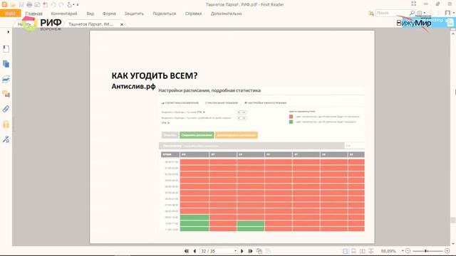
Task: Click the four-square grid icon in the title bar
Action: click(x=413, y=4)
